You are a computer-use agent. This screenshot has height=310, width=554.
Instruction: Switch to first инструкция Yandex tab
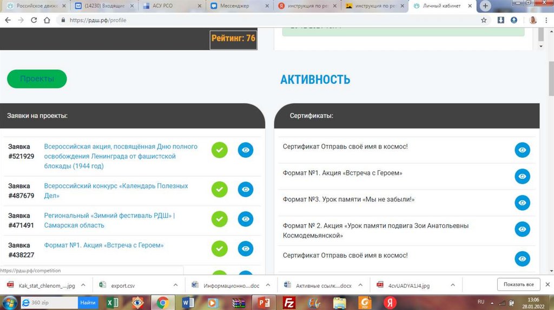pyautogui.click(x=306, y=6)
